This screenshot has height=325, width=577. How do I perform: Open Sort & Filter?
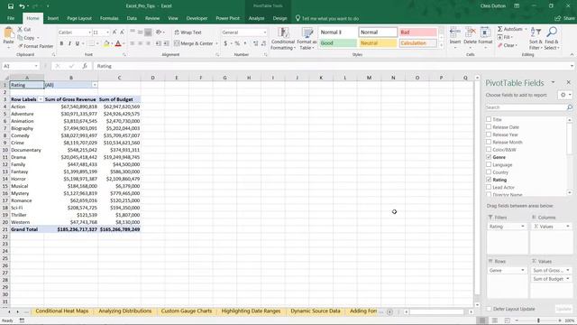(x=536, y=39)
